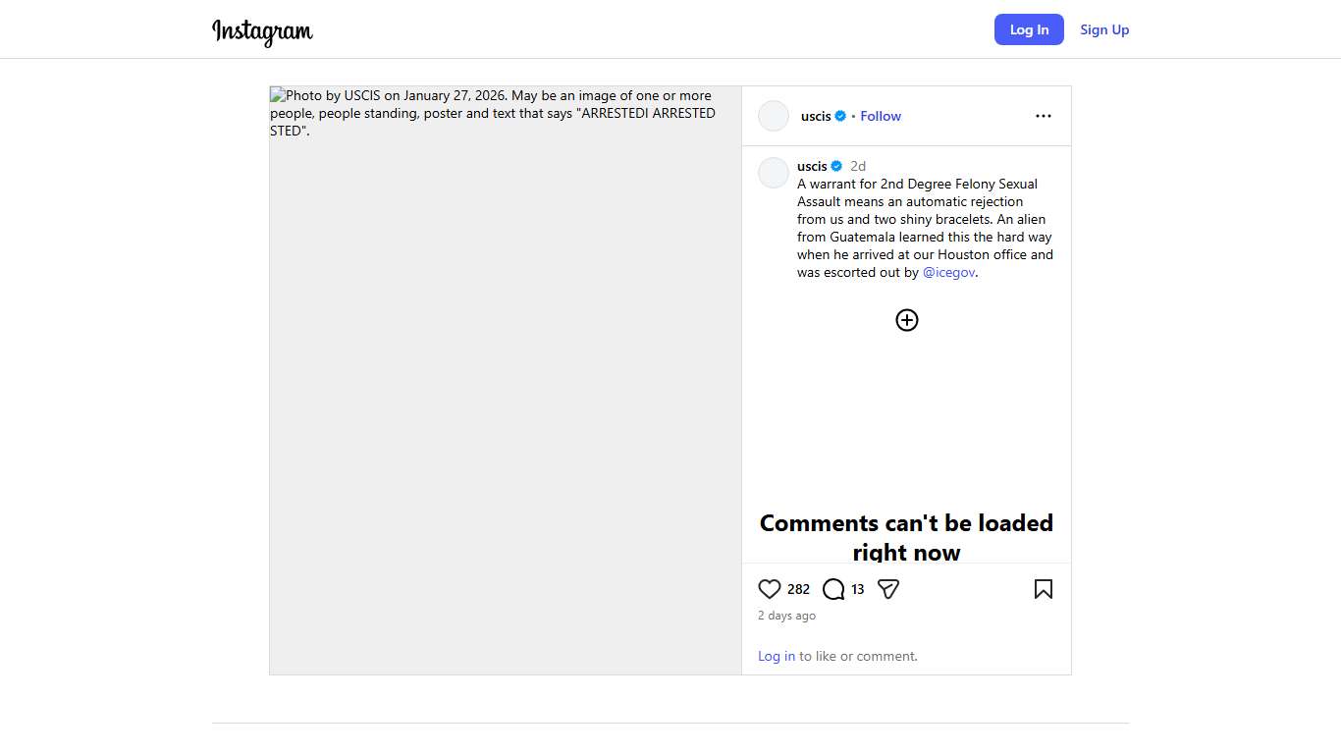Open the @icegov mention link
1341x754 pixels.
(948, 273)
